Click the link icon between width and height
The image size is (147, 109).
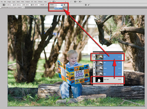[x=31, y=5]
